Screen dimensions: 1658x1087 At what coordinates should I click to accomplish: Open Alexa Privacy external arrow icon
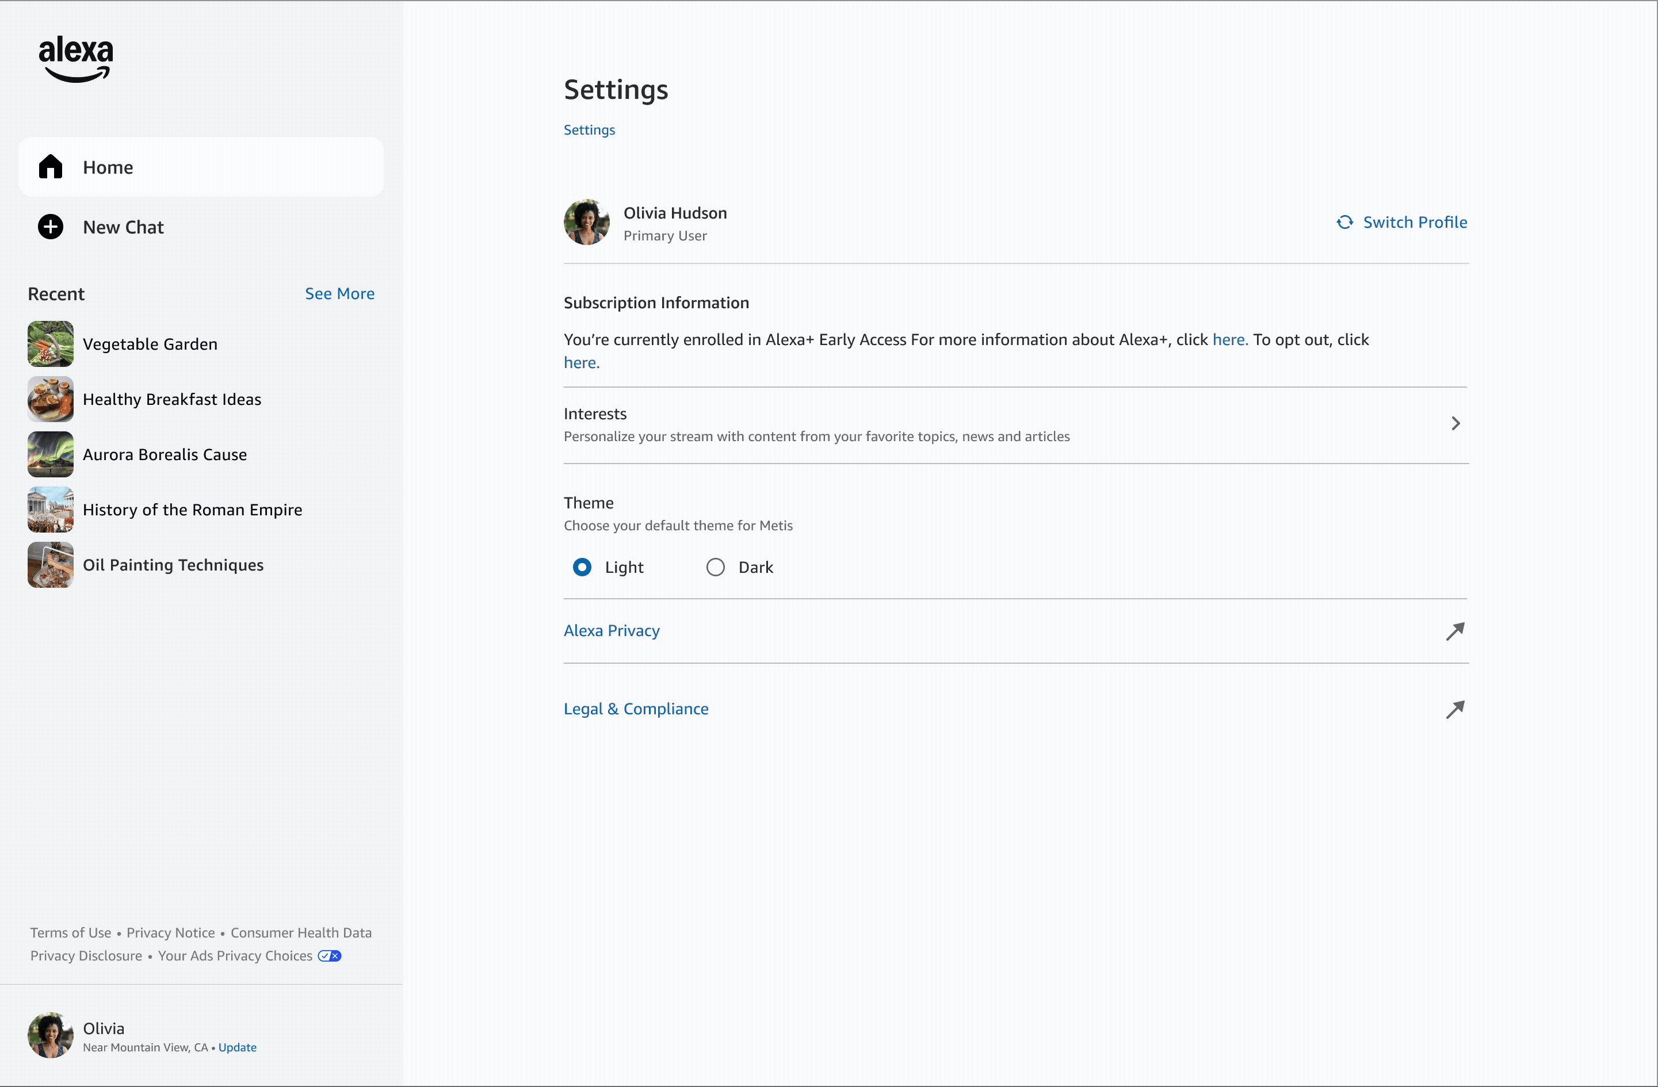(1455, 631)
